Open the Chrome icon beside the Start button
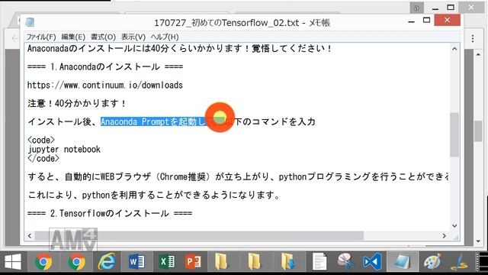Viewport: 488px width, 275px height. (x=43, y=262)
